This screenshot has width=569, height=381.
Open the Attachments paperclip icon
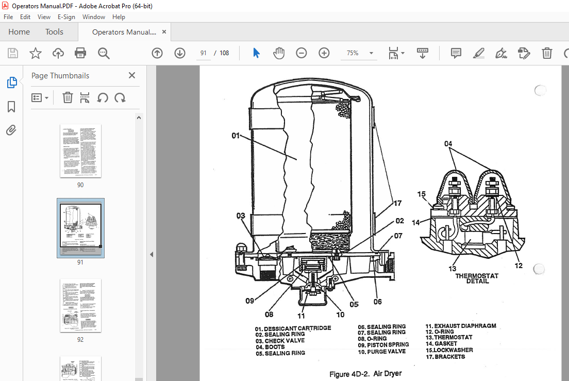click(x=11, y=130)
